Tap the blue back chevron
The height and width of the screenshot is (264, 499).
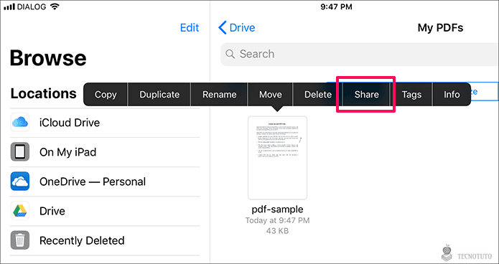(223, 28)
